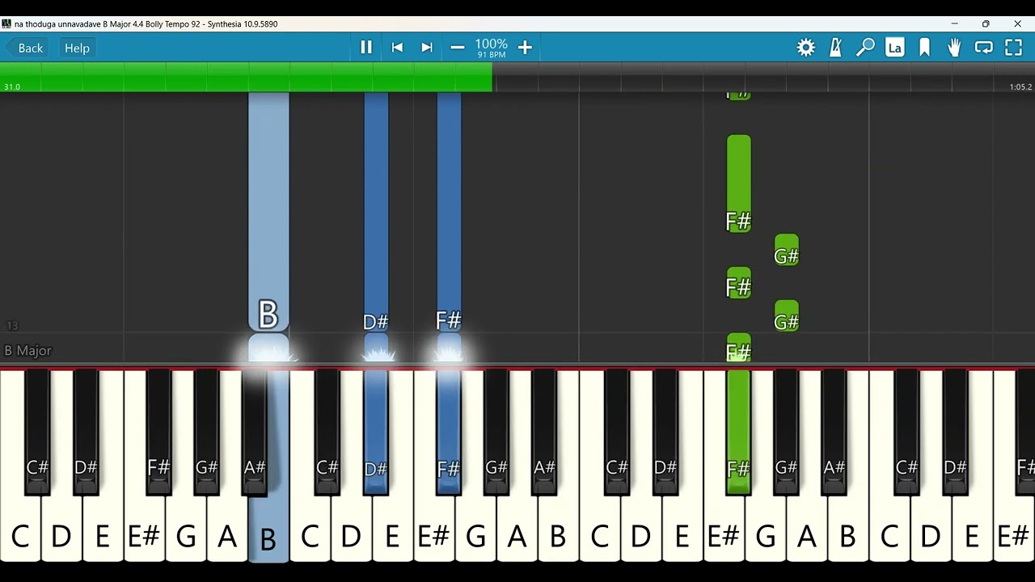Click the total time 1:05.2 label

pos(1020,86)
